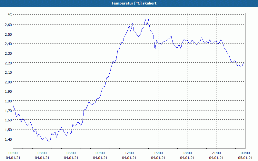Viewport: 258px width, 161px height.
Task: Click the 12:00 time label
Action: point(129,153)
